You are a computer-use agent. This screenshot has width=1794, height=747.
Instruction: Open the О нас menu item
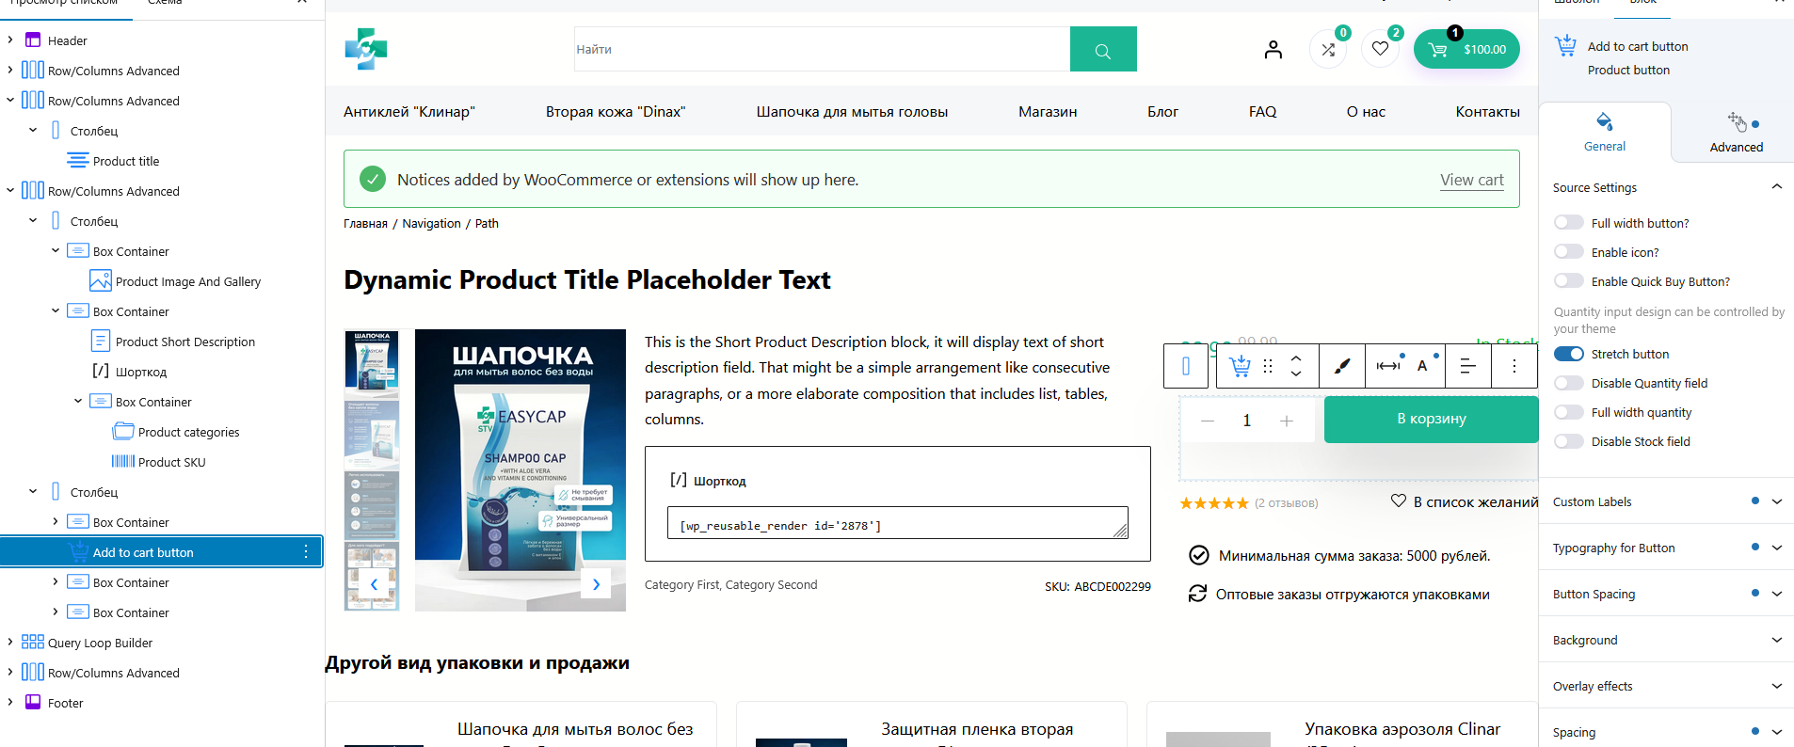(x=1366, y=111)
